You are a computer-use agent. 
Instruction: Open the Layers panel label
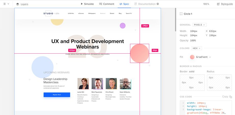[x=25, y=4]
